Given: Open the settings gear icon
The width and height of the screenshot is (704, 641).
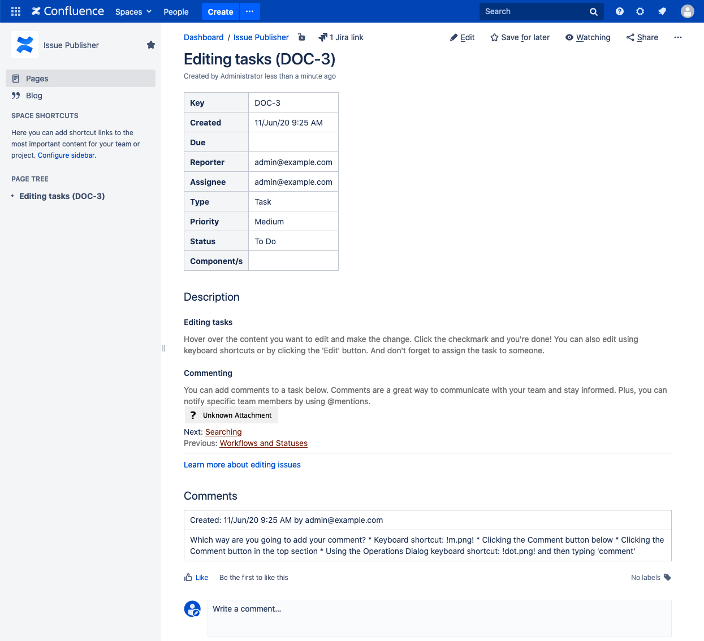Looking at the screenshot, I should (x=640, y=11).
